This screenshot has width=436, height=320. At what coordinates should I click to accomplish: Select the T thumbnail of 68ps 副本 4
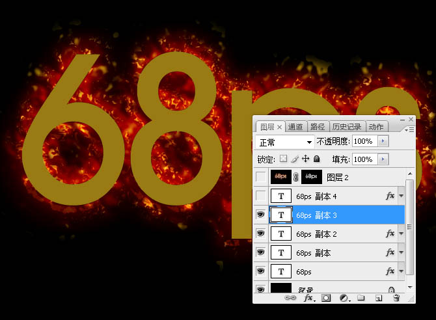281,196
